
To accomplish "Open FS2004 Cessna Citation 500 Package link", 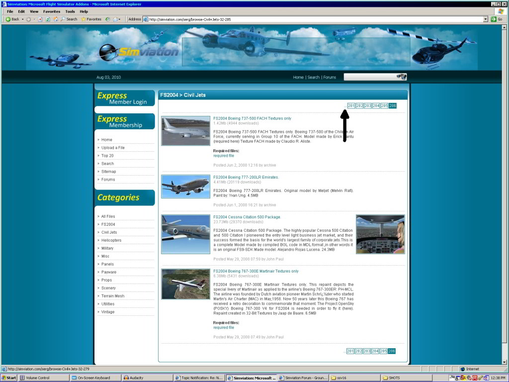I will point(247,217).
